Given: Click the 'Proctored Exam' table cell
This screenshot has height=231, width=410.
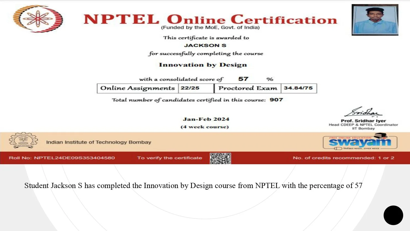Looking at the screenshot, I should [248, 88].
